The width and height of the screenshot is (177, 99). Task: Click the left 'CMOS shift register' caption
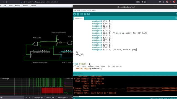pyautogui.click(x=40, y=62)
